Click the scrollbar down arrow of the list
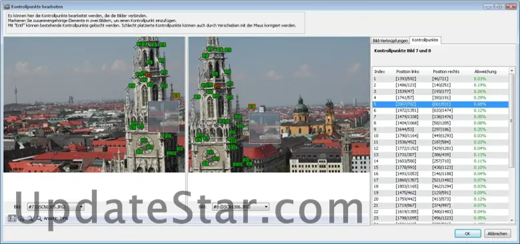520x244 pixels. [x=511, y=220]
